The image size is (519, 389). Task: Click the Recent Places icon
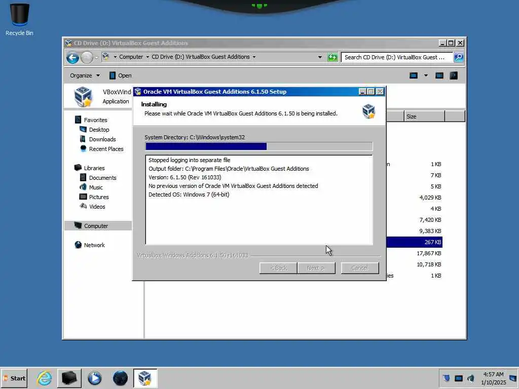pyautogui.click(x=83, y=148)
